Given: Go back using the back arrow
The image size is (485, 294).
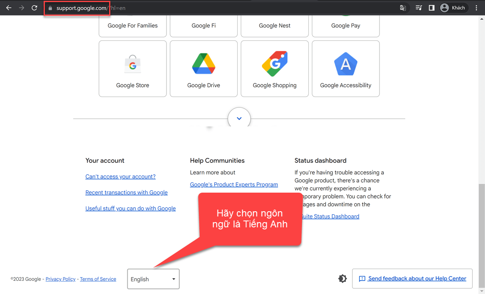Looking at the screenshot, I should click(9, 8).
